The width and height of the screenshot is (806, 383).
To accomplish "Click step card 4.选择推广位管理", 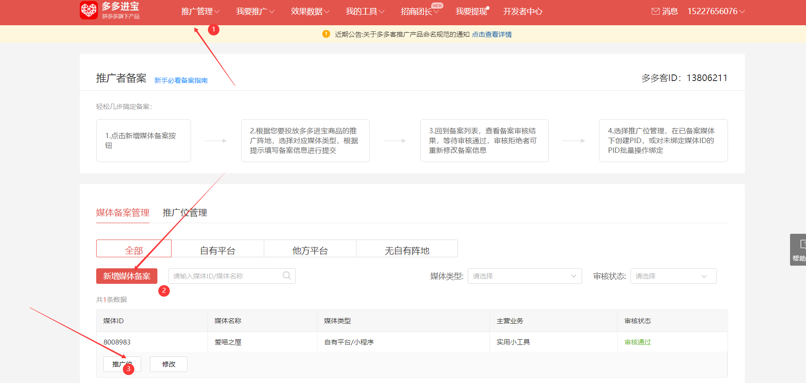I will [663, 140].
